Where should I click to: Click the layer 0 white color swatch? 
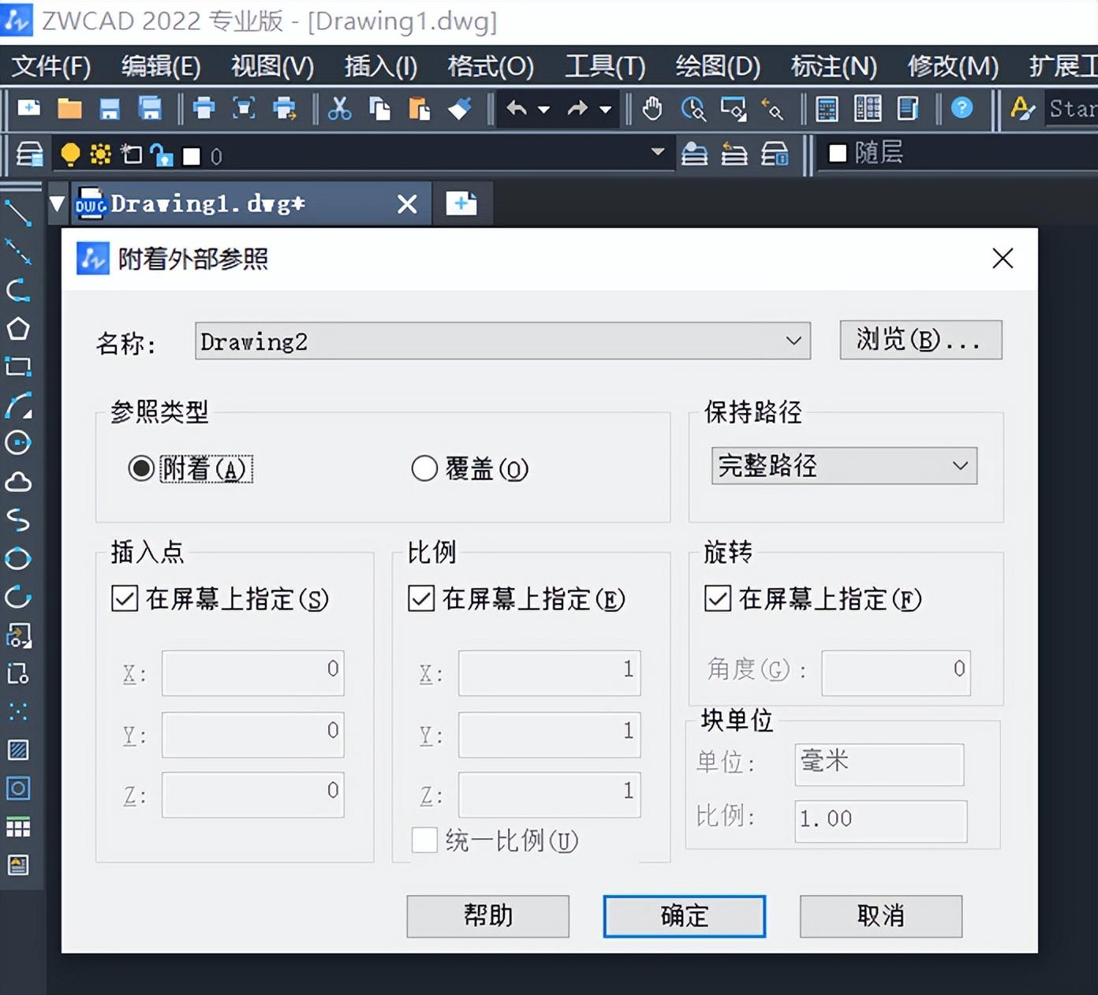[192, 156]
